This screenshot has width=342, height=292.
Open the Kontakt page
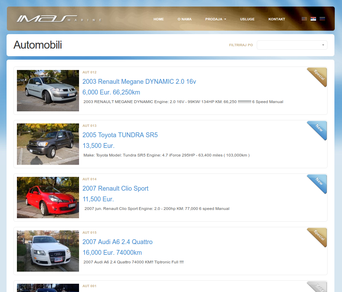276,19
